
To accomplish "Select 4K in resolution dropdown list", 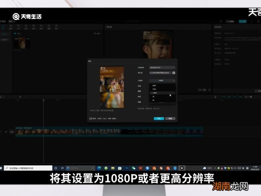I will click(162, 100).
